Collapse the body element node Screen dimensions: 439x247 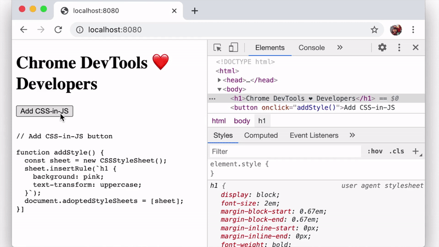point(219,89)
